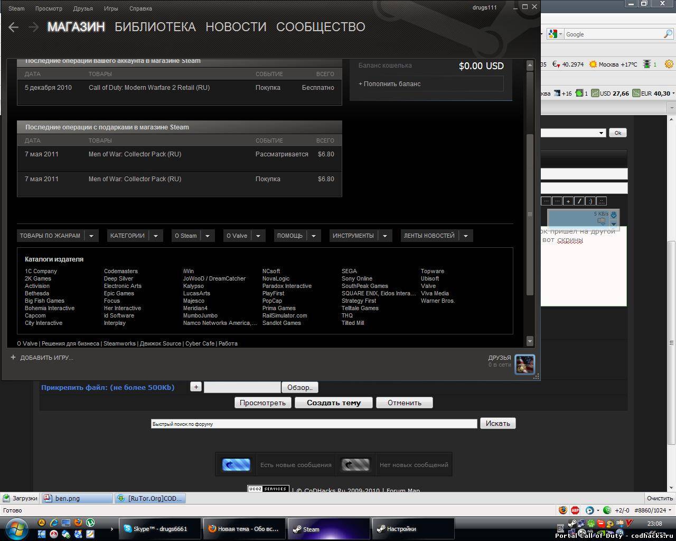Click the Firefox icon in browser status bar

(x=563, y=510)
